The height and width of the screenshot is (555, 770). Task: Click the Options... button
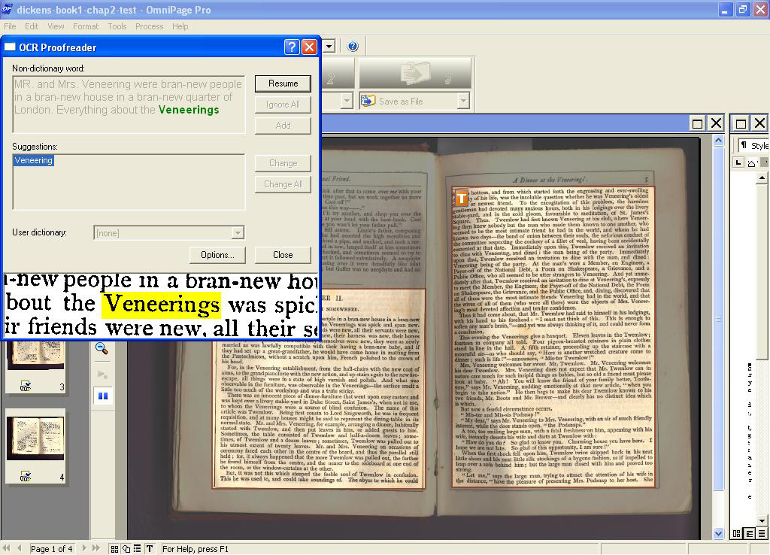point(217,255)
